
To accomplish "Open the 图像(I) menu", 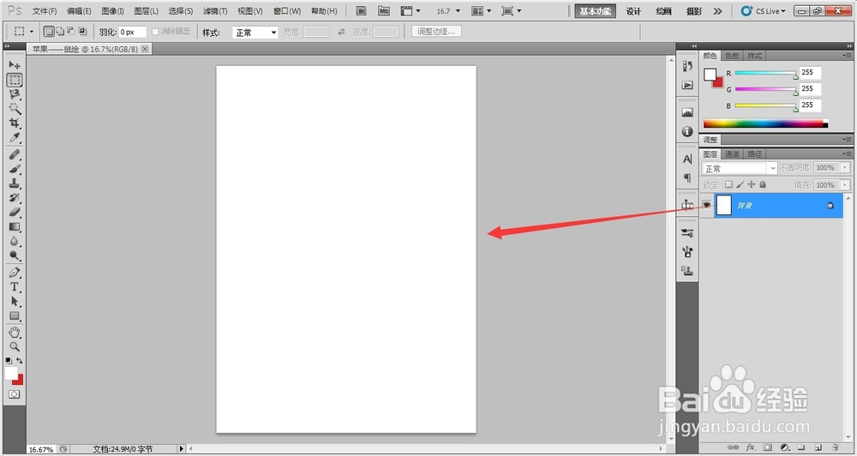I will tap(112, 11).
